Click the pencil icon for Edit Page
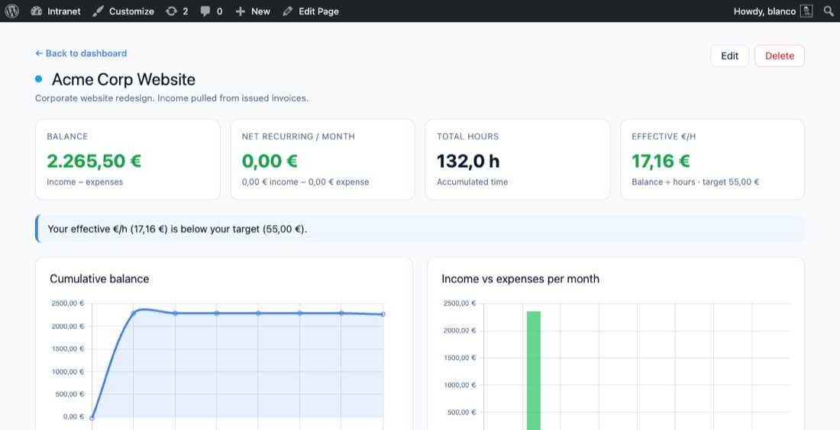840x430 pixels. [x=288, y=11]
